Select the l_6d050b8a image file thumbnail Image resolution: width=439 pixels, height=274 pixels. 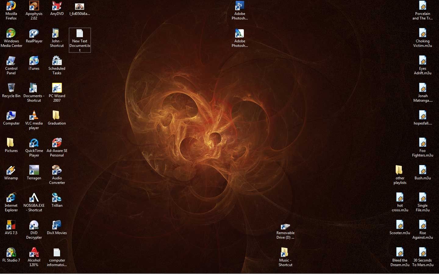tap(80, 6)
